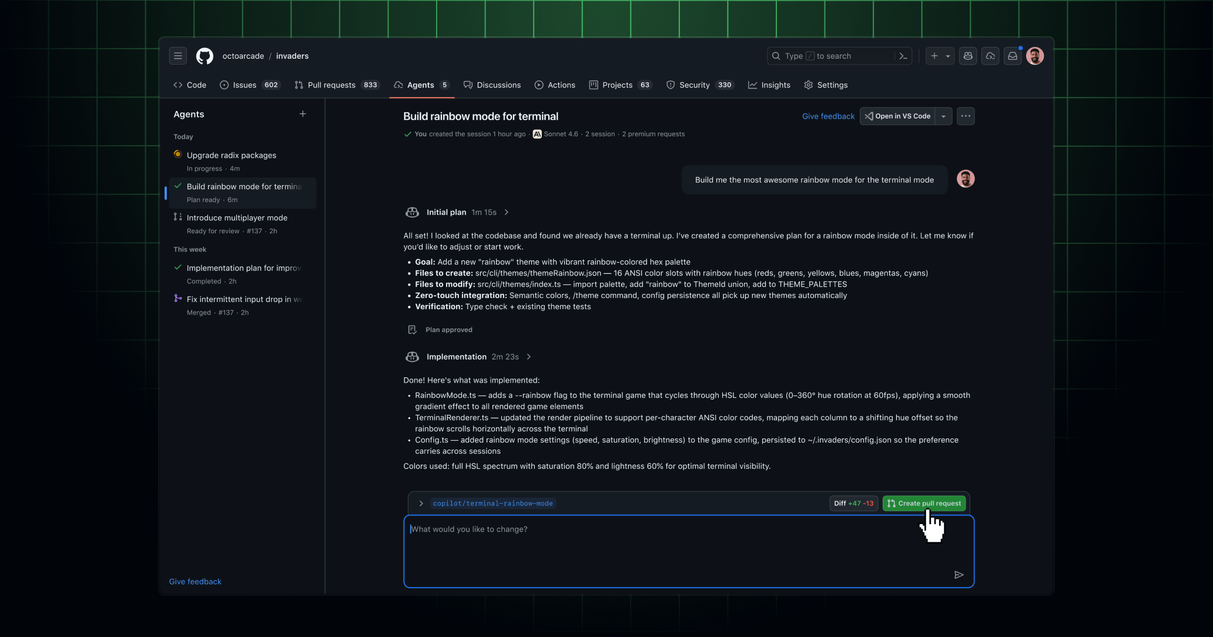Open the global navigation menu
The image size is (1213, 637).
178,56
